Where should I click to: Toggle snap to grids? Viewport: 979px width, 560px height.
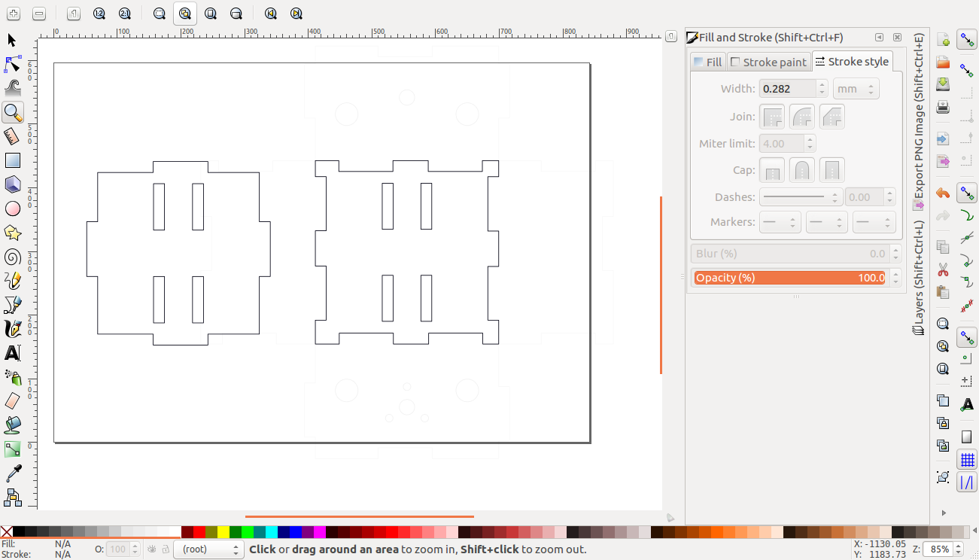pos(968,460)
